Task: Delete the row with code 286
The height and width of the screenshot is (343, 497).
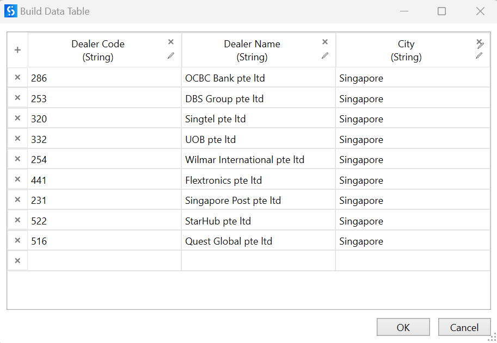Action: [x=17, y=77]
